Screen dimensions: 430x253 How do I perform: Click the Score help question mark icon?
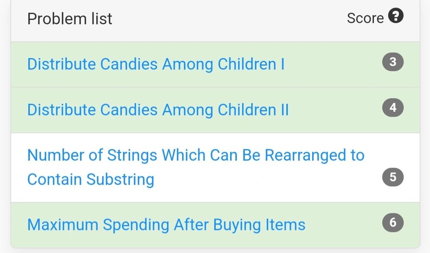point(395,16)
